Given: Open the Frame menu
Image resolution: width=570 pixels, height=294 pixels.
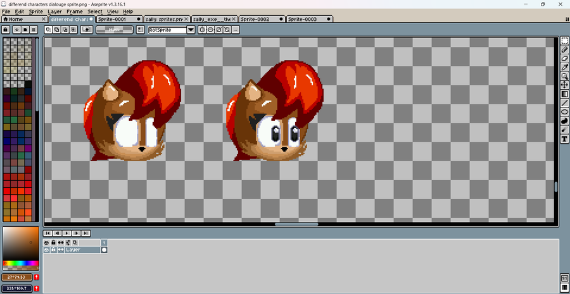Looking at the screenshot, I should click(x=75, y=11).
